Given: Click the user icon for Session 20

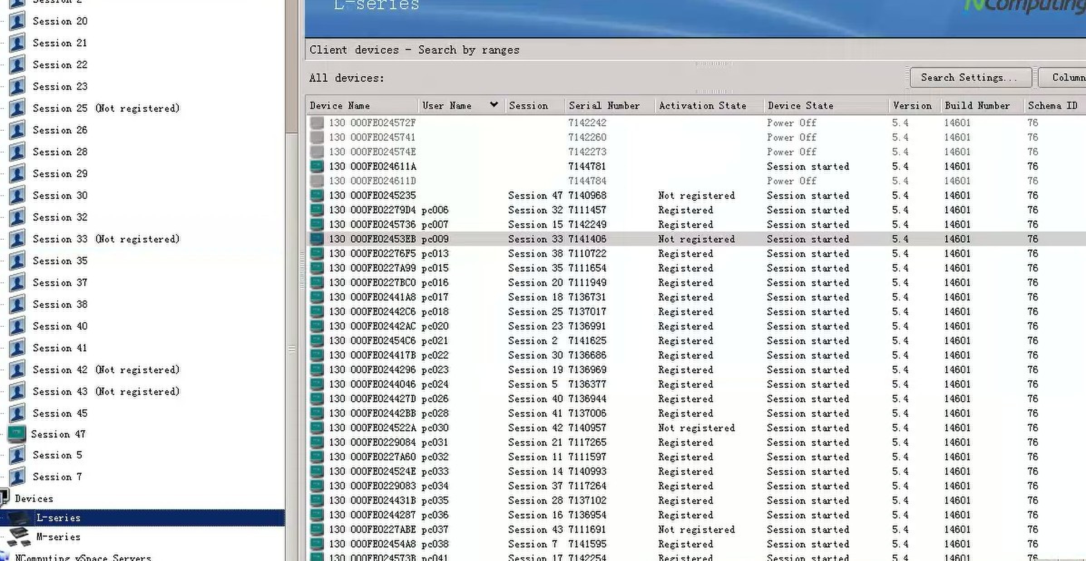Looking at the screenshot, I should (17, 21).
